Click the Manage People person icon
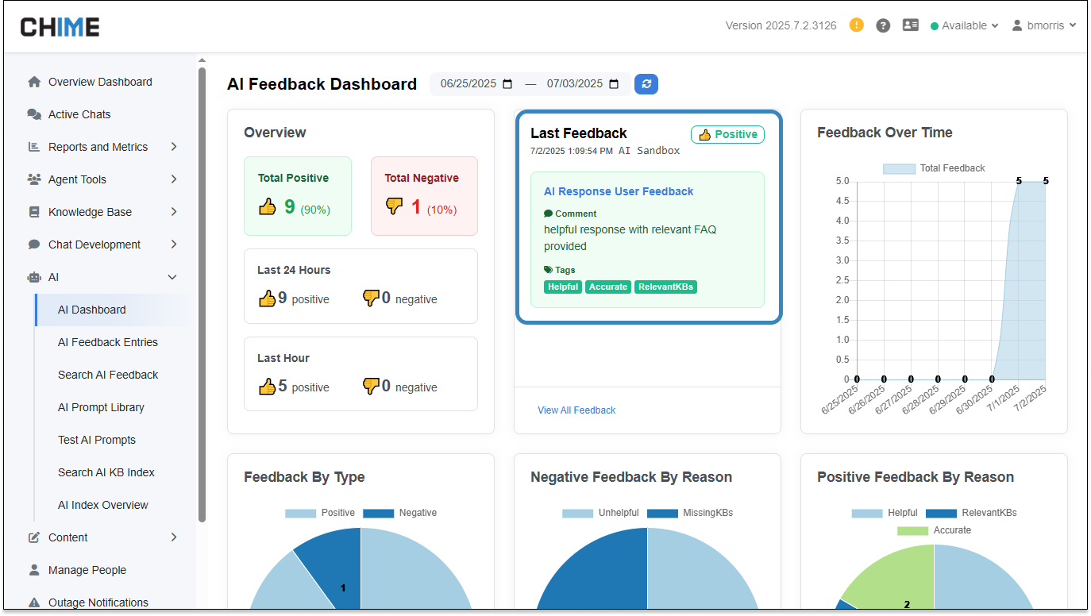Viewport: 1091px width, 616px height. [x=34, y=570]
